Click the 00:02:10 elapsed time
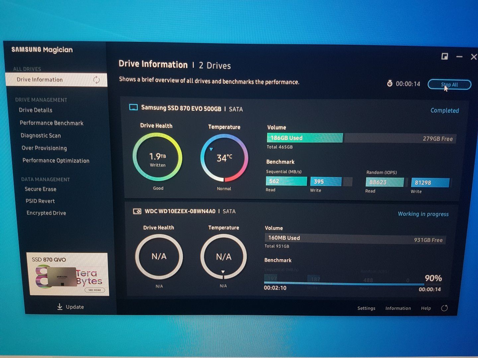The height and width of the screenshot is (358, 478). [275, 288]
